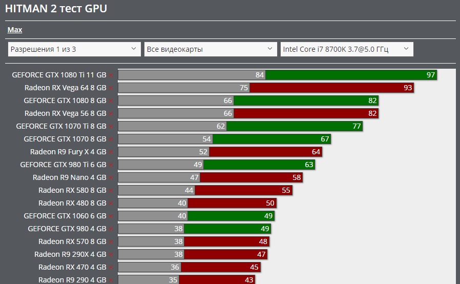Remove GEFORCE GTX 1060 6 GB with red x

point(111,216)
